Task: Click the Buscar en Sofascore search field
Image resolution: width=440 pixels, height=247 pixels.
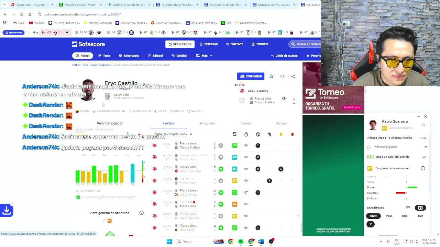Action: tap(305, 44)
